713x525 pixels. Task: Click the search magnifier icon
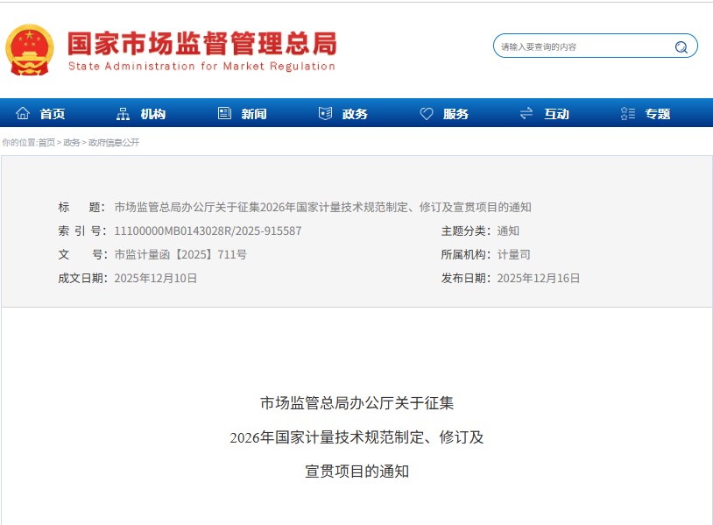[x=681, y=47]
